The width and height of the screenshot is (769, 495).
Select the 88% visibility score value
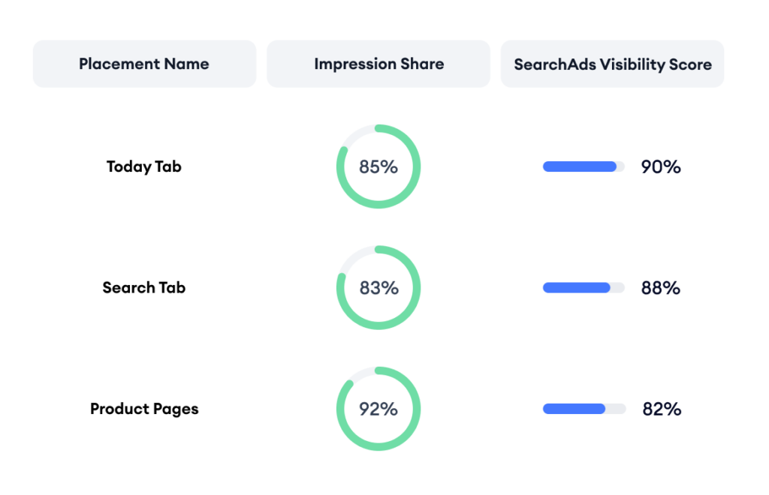(x=661, y=288)
